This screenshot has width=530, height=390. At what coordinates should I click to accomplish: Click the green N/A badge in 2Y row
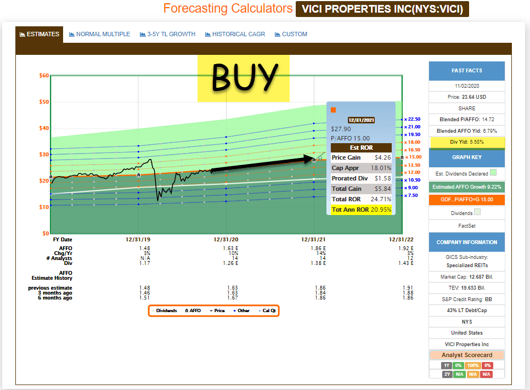(459, 374)
